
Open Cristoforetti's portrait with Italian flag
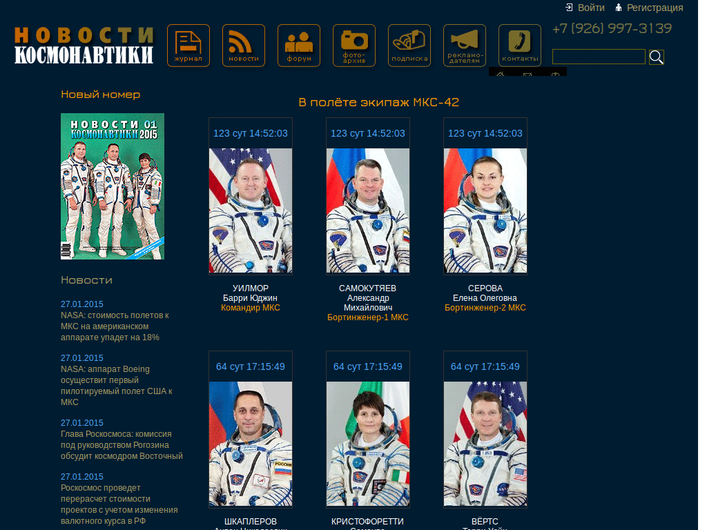[x=367, y=444]
